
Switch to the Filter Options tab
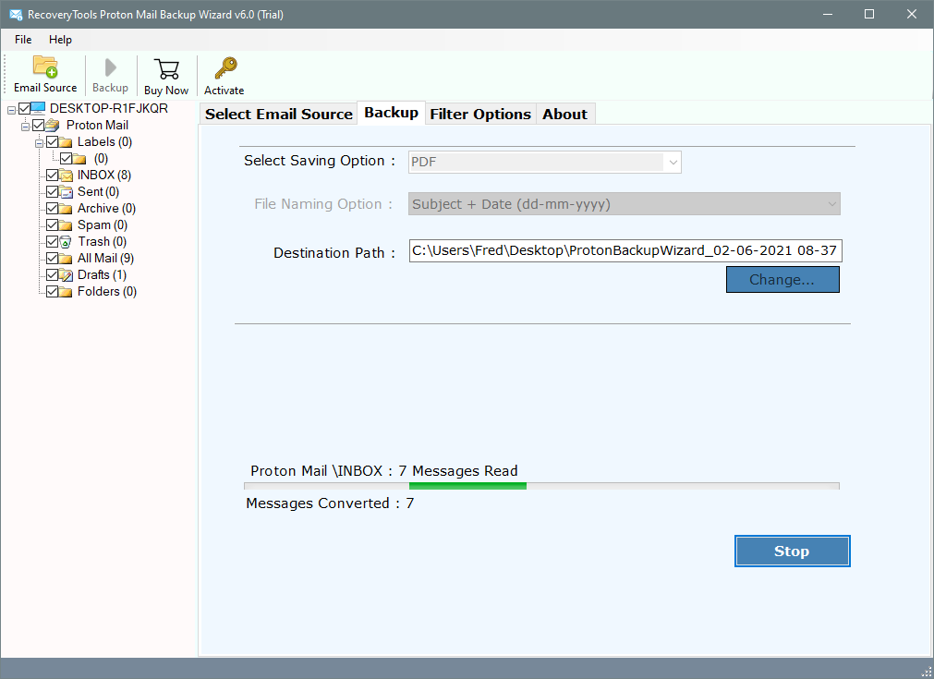pyautogui.click(x=480, y=114)
